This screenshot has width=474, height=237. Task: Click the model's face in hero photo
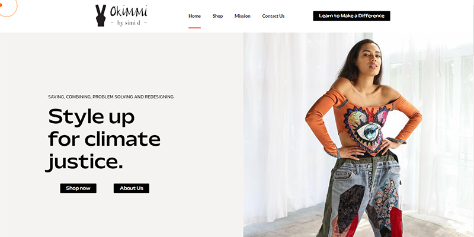point(368,57)
